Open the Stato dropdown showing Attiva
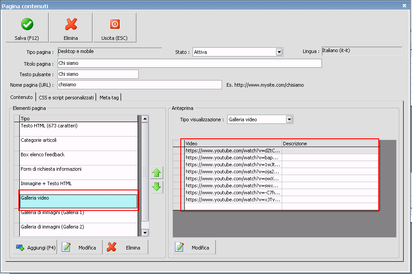 (x=279, y=52)
